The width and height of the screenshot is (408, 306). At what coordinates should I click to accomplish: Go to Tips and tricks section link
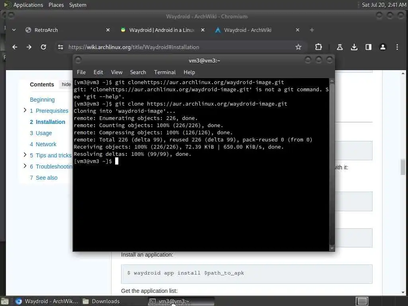51,156
